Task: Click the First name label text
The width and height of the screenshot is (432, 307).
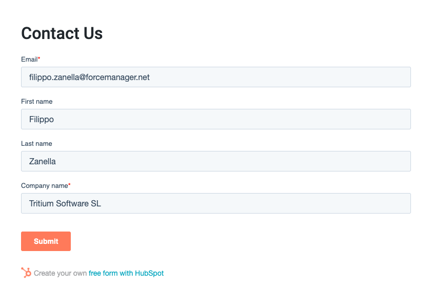Action: [x=36, y=102]
